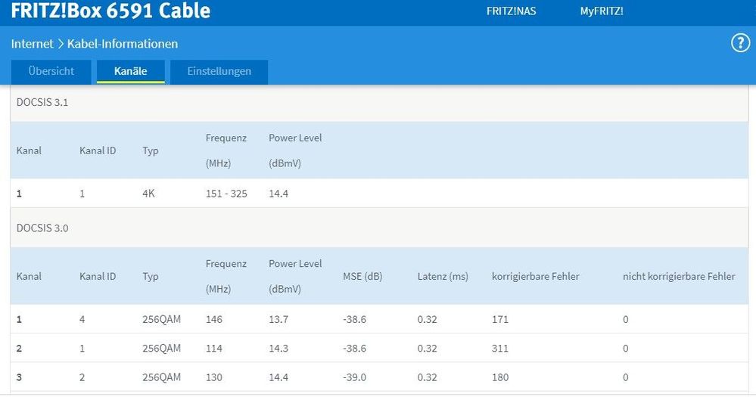
Task: Open the help question mark icon
Action: (x=740, y=43)
